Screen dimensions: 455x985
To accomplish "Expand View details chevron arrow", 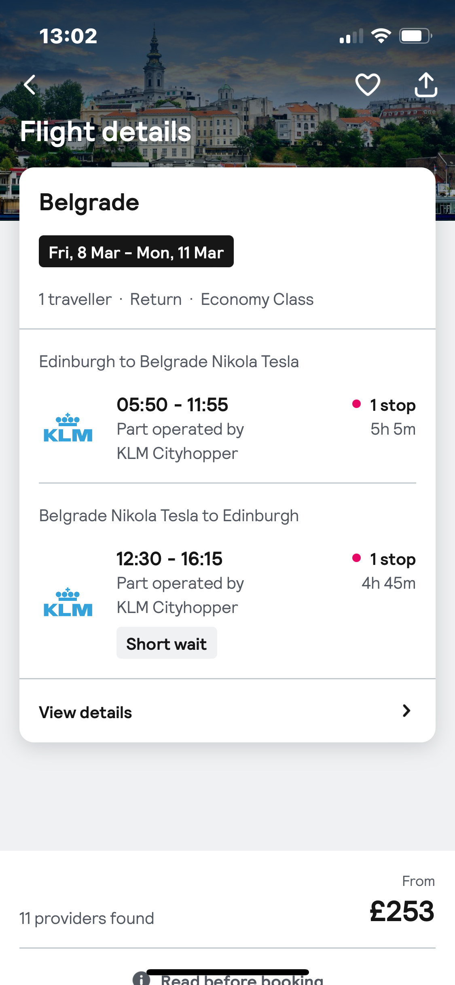I will [x=406, y=711].
